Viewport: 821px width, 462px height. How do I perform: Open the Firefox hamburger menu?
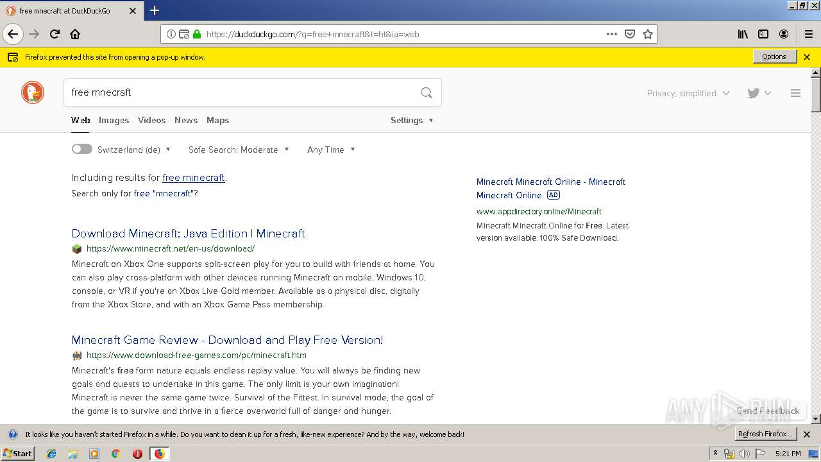pos(809,34)
